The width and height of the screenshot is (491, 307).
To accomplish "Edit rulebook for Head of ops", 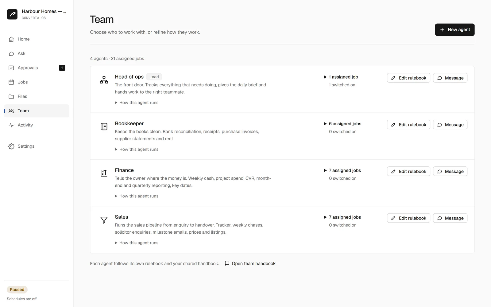I will click(x=408, y=78).
